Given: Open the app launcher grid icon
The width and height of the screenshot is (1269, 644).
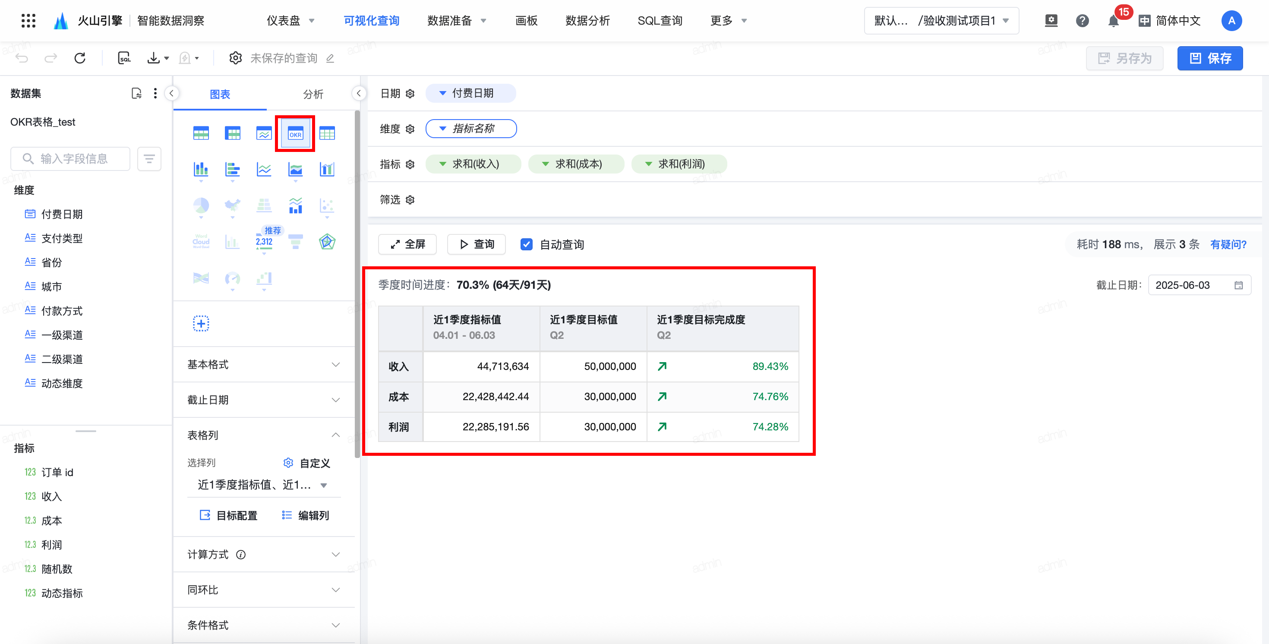Looking at the screenshot, I should 28,21.
